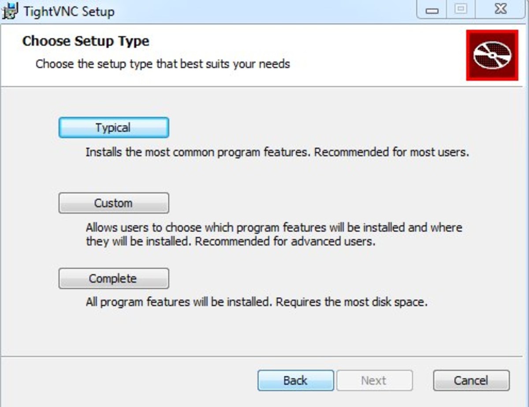Click the disabled maximize window button
Viewport: 529px width, 407px height.
coord(461,10)
